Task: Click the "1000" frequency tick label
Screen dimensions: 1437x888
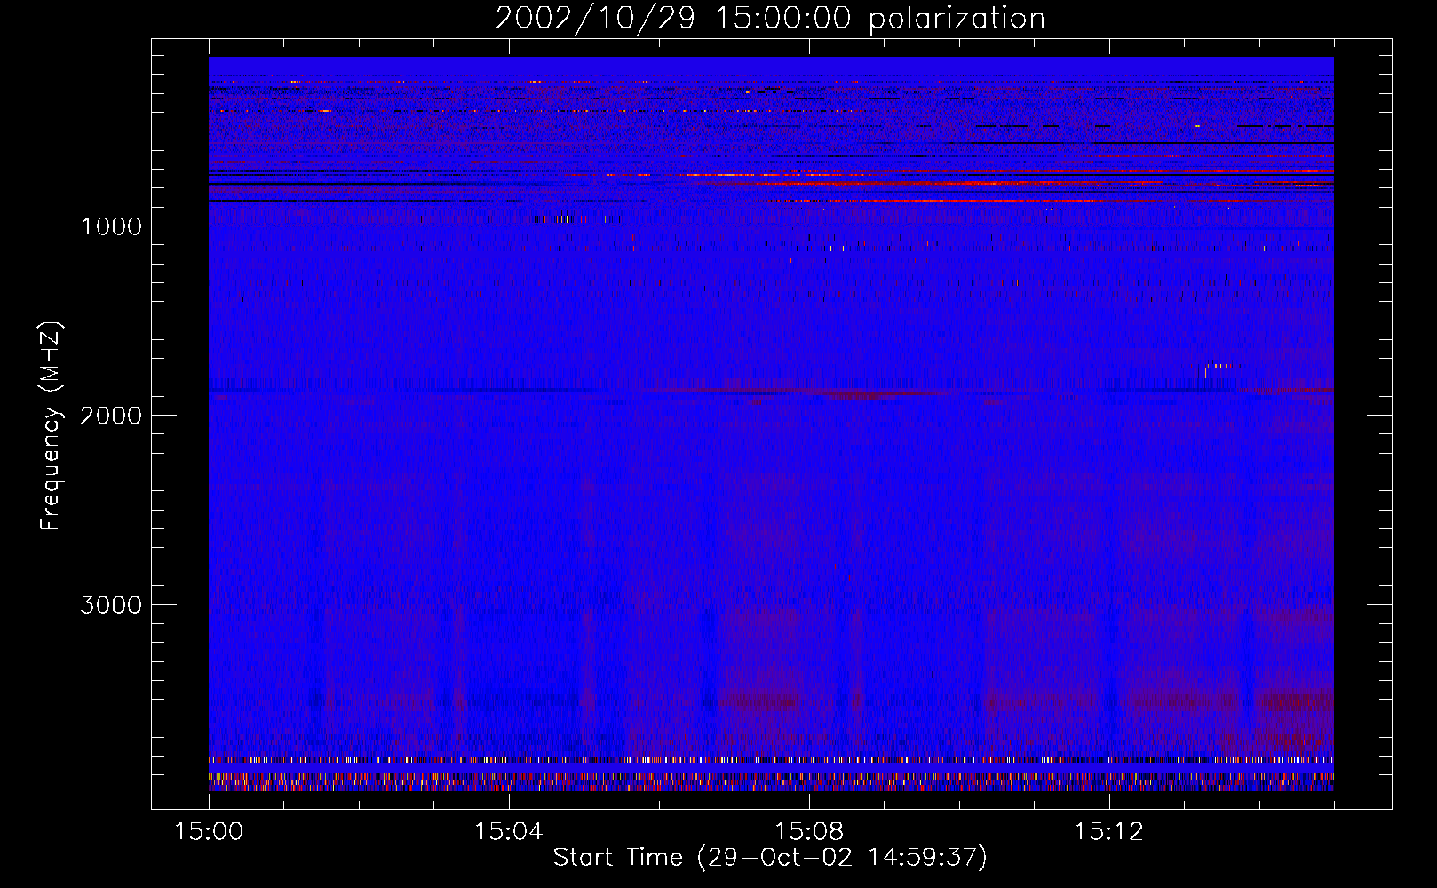Action: (111, 226)
